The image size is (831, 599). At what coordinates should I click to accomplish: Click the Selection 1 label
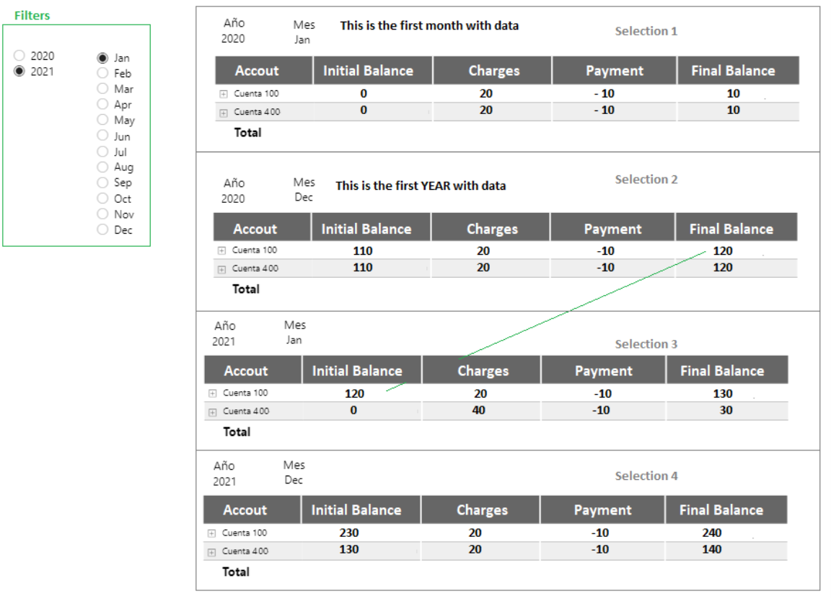tap(646, 31)
